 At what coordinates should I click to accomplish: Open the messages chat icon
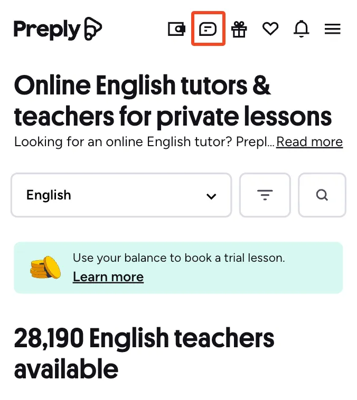[x=208, y=29]
